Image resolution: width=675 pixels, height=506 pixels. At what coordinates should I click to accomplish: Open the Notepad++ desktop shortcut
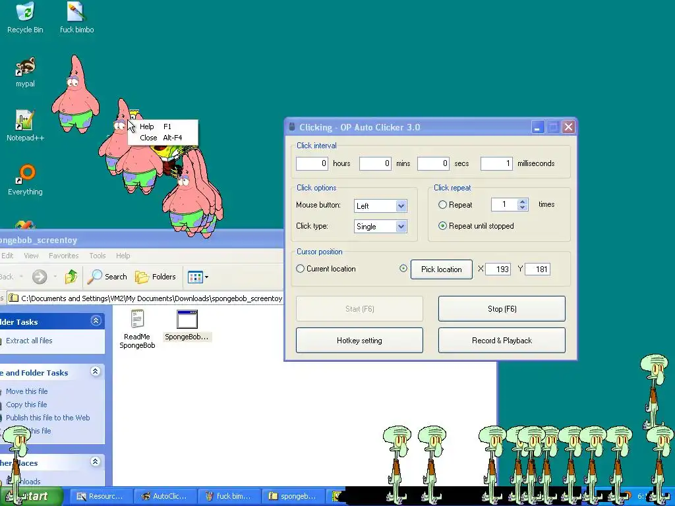tap(25, 126)
